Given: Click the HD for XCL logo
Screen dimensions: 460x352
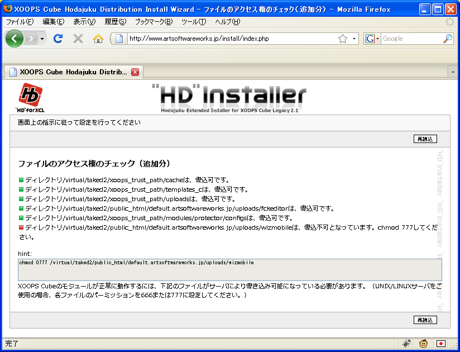Looking at the screenshot, I should point(31,97).
